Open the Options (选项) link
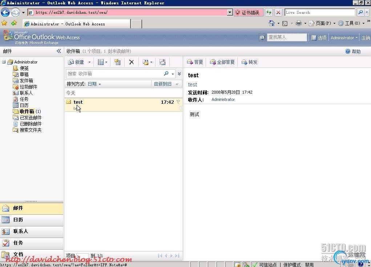 point(319,38)
